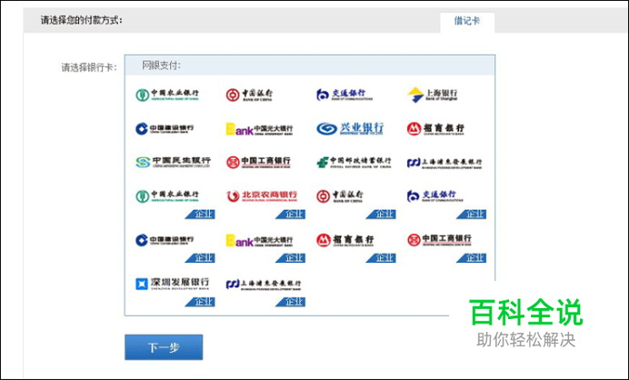Screen dimensions: 629x380
Task: Choose China Everbright Bank personal logo
Action: (259, 129)
